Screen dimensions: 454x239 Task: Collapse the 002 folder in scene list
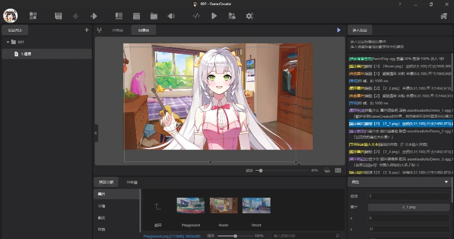tap(8, 42)
